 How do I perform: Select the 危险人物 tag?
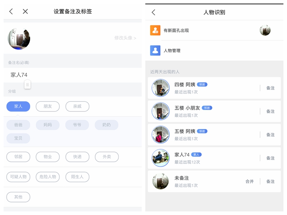click(x=48, y=177)
